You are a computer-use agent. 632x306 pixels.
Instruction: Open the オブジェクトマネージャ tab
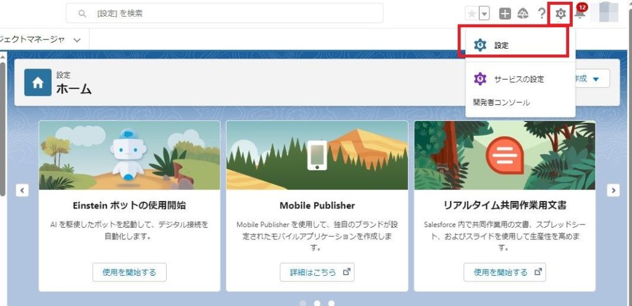click(x=32, y=39)
